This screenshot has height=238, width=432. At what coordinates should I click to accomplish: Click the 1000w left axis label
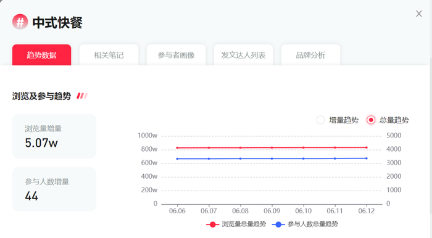[147, 136]
